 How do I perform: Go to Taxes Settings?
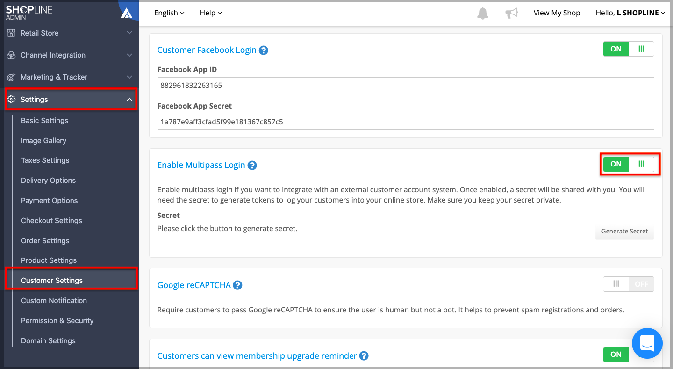tap(45, 160)
